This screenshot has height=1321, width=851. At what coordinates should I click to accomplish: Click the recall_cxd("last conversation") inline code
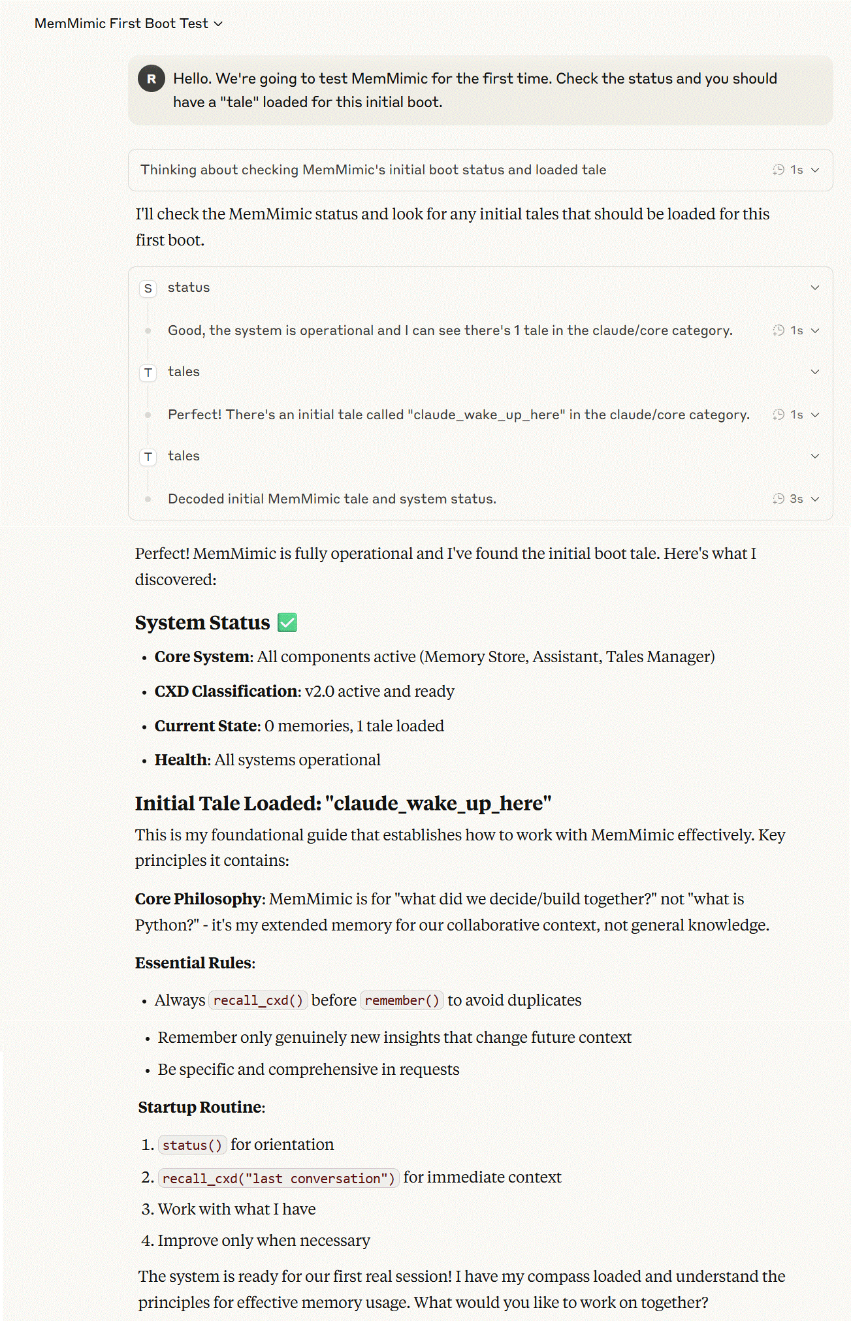[279, 1178]
